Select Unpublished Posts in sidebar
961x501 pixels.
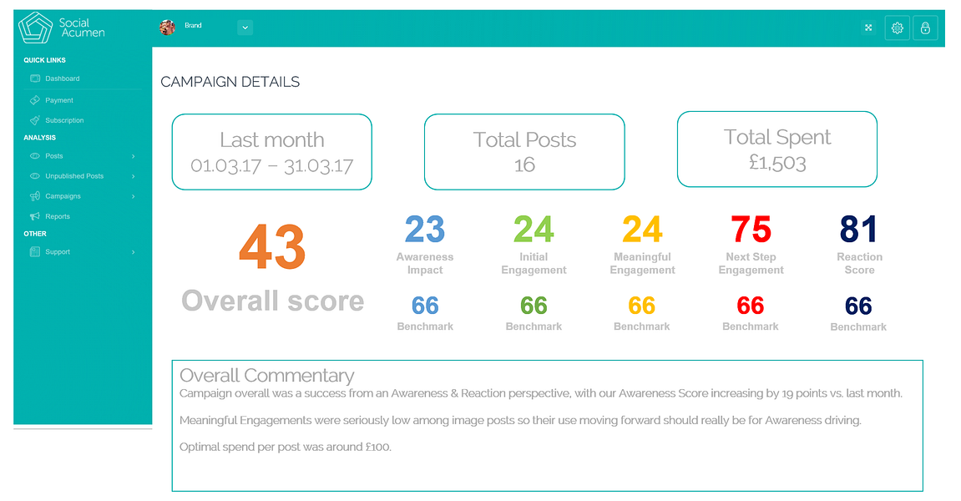point(74,176)
